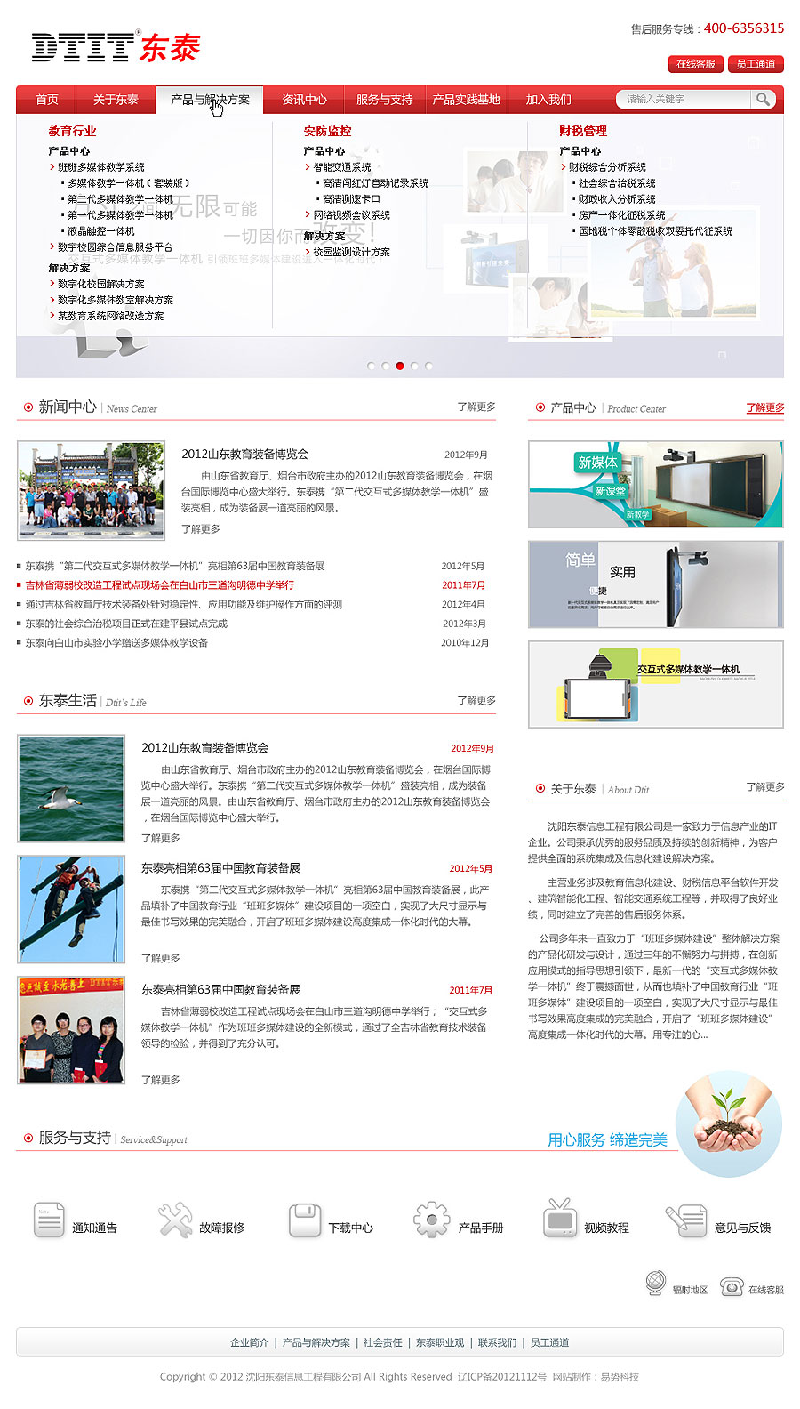Click the 在线客服 telephone icon in footer
The height and width of the screenshot is (1409, 800).
(732, 1286)
